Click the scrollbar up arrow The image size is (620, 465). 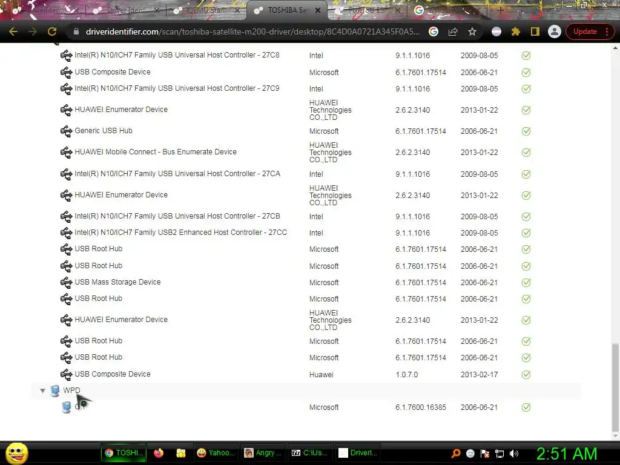click(615, 48)
